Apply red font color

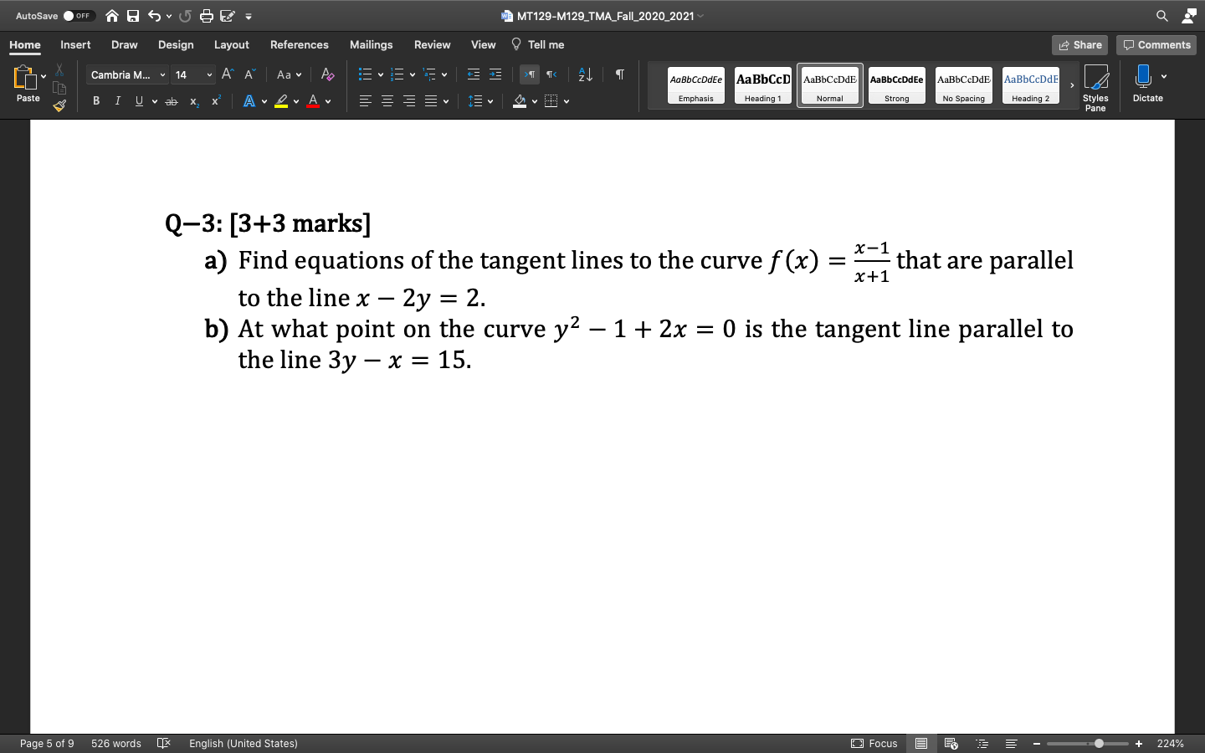click(x=313, y=101)
